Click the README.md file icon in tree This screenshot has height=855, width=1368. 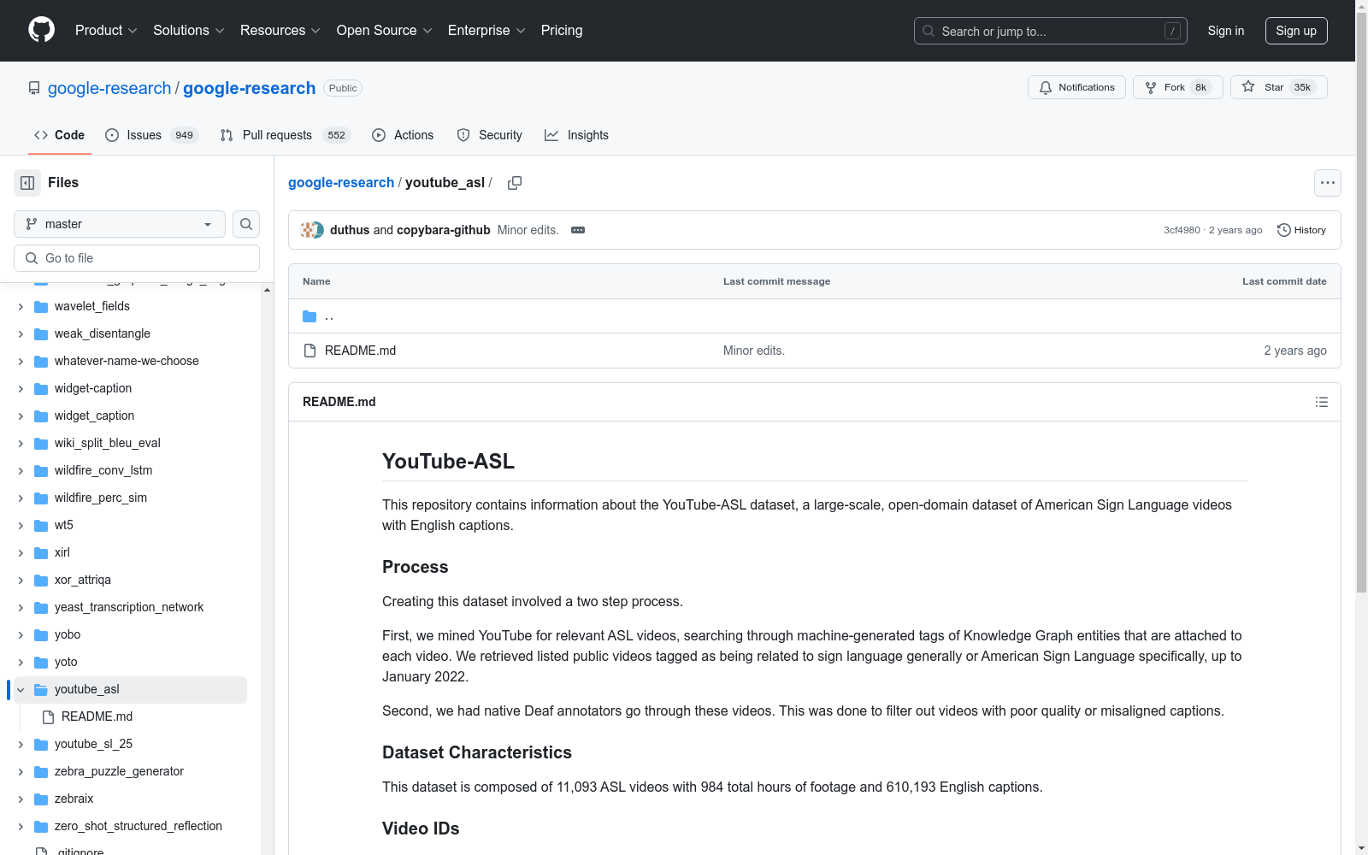[48, 717]
